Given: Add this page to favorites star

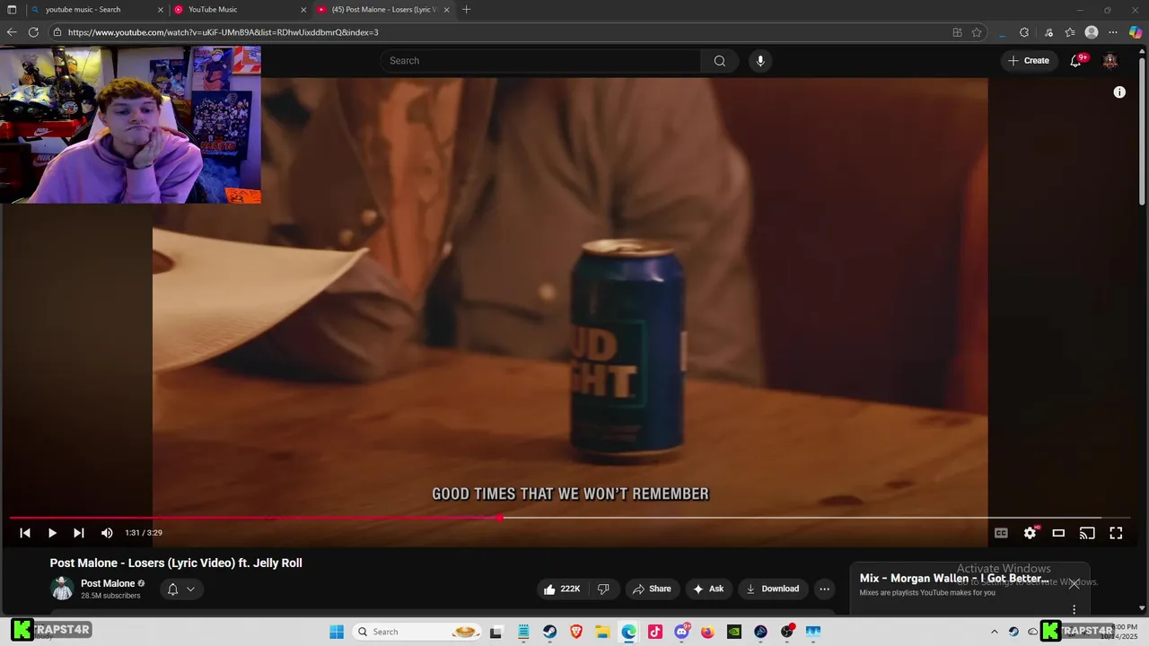Looking at the screenshot, I should [977, 32].
